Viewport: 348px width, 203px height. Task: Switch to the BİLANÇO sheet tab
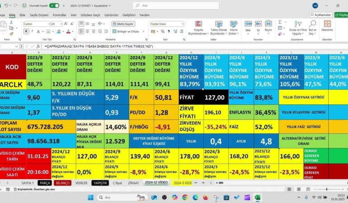tap(63, 183)
